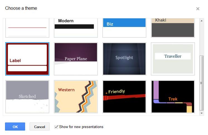Choose the Trek theme
The width and height of the screenshot is (208, 135).
coord(173,97)
